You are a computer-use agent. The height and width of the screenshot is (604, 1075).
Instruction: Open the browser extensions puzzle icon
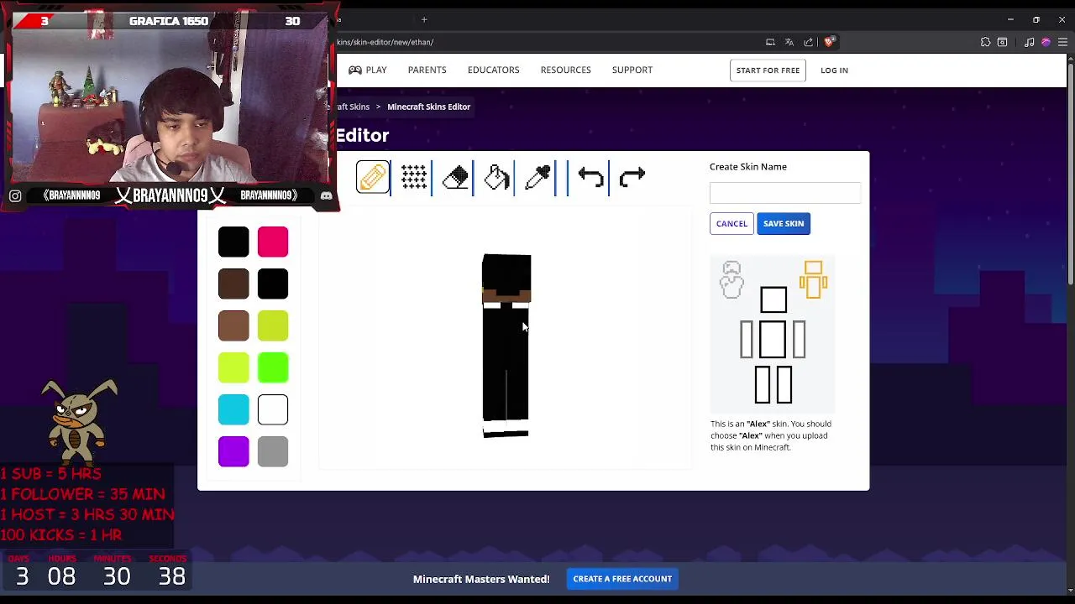click(985, 42)
